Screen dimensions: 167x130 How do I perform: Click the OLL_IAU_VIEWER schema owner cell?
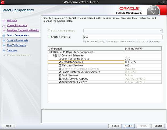(x=143, y=82)
